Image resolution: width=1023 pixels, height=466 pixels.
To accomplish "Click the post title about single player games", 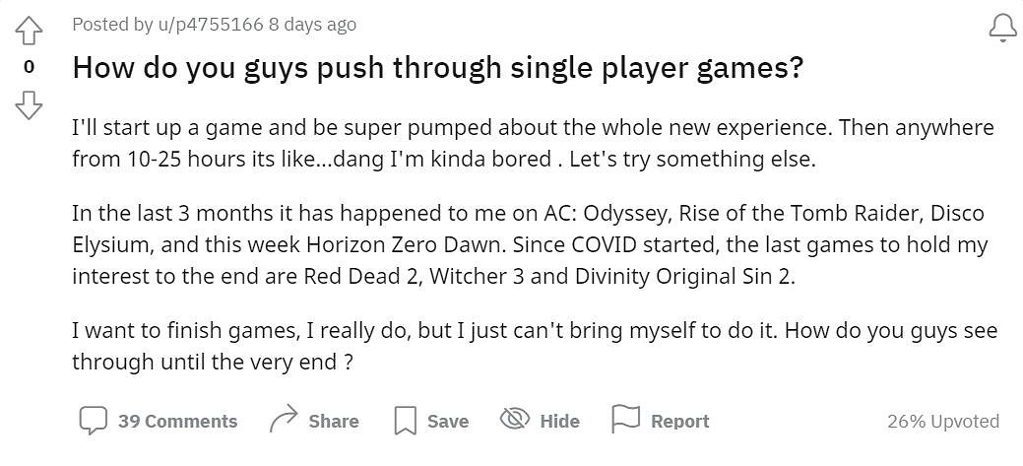I will point(438,68).
